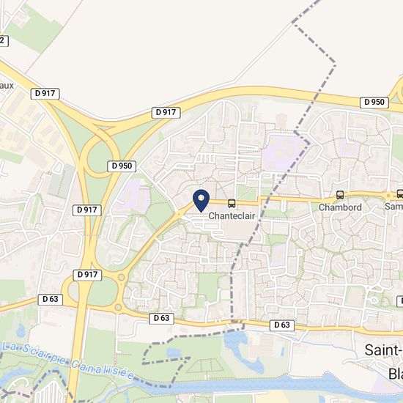The image size is (403, 403).
Task: Tap the bus stop icon above the 'Sam' label
Action: pos(400,193)
